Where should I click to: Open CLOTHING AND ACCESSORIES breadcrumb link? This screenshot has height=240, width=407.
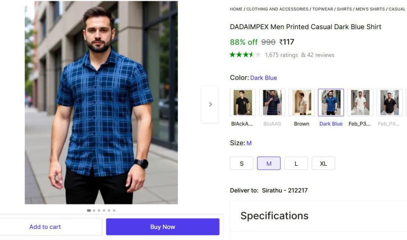tap(277, 9)
